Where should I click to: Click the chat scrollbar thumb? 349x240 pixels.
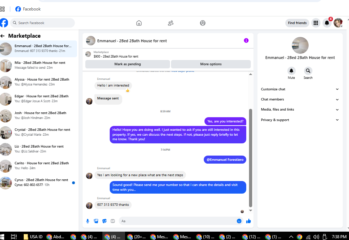(x=250, y=158)
